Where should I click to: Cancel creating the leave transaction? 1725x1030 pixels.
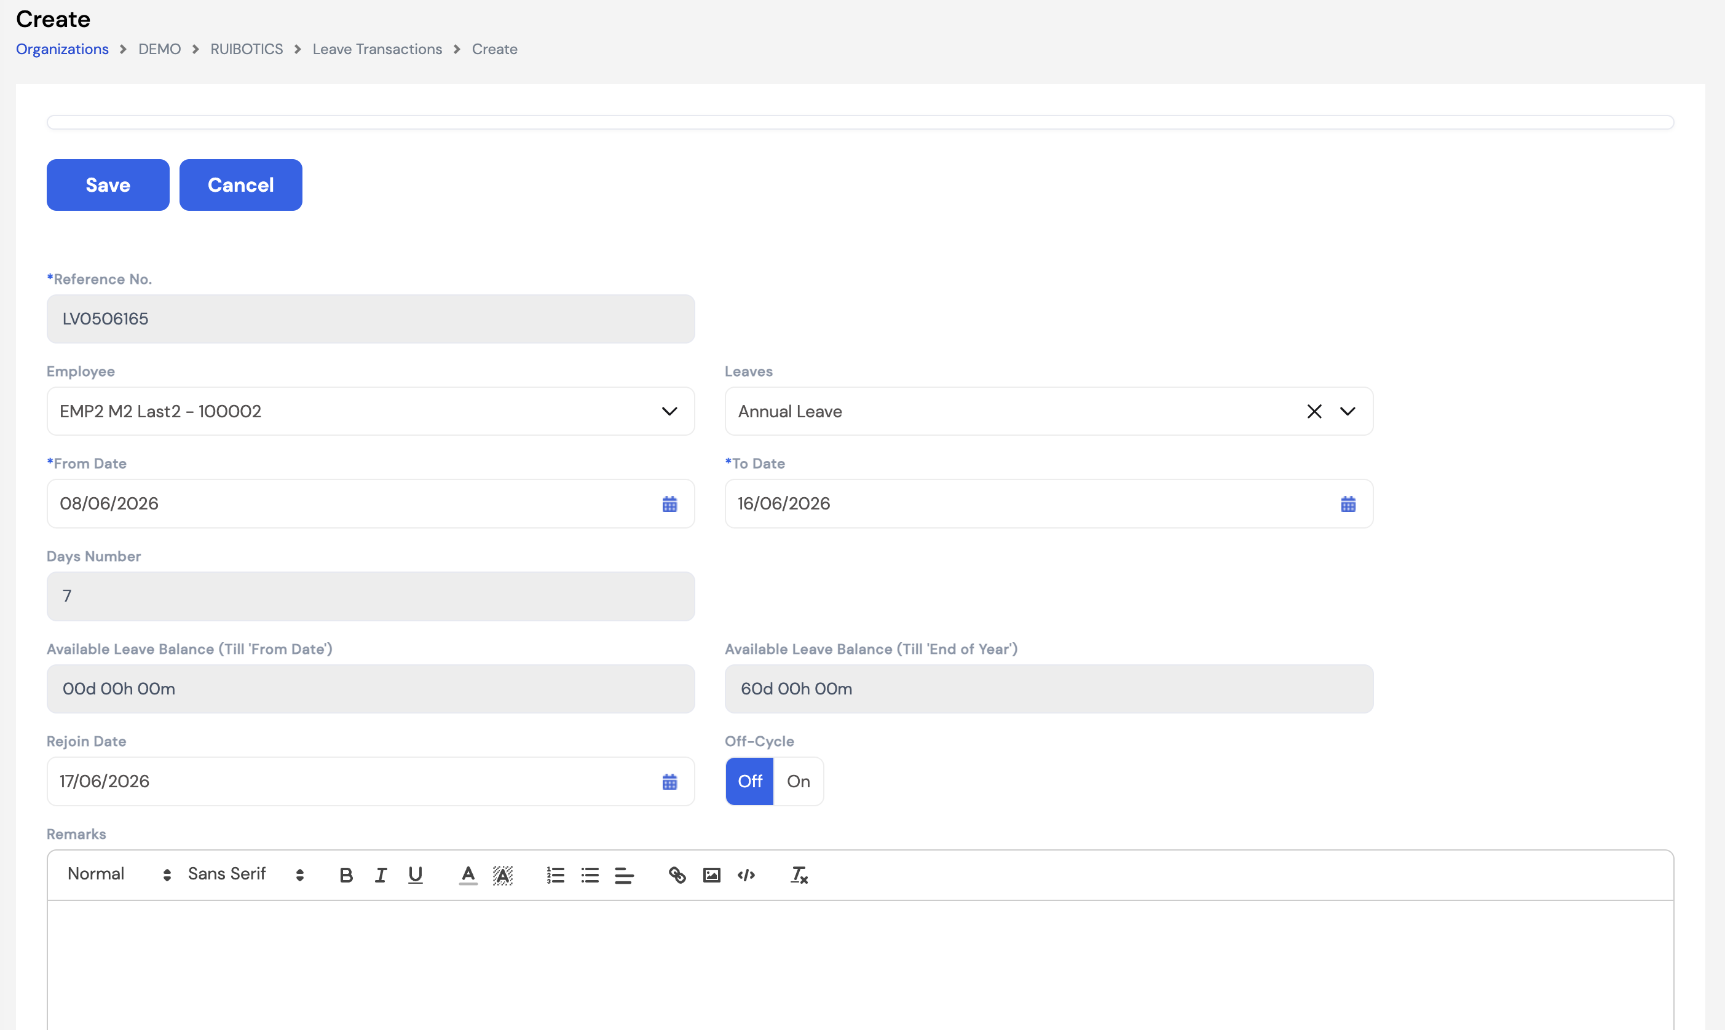241,184
